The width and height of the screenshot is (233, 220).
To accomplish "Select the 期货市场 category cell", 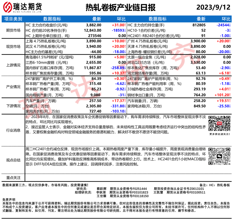I will point(13,30).
